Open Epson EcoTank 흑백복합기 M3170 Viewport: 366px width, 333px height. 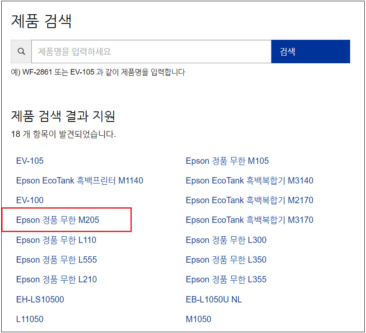(x=249, y=220)
